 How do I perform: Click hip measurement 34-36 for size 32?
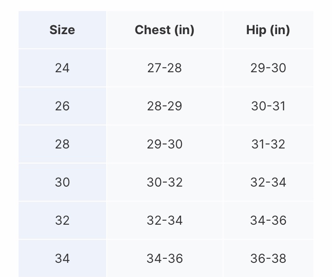pyautogui.click(x=268, y=220)
